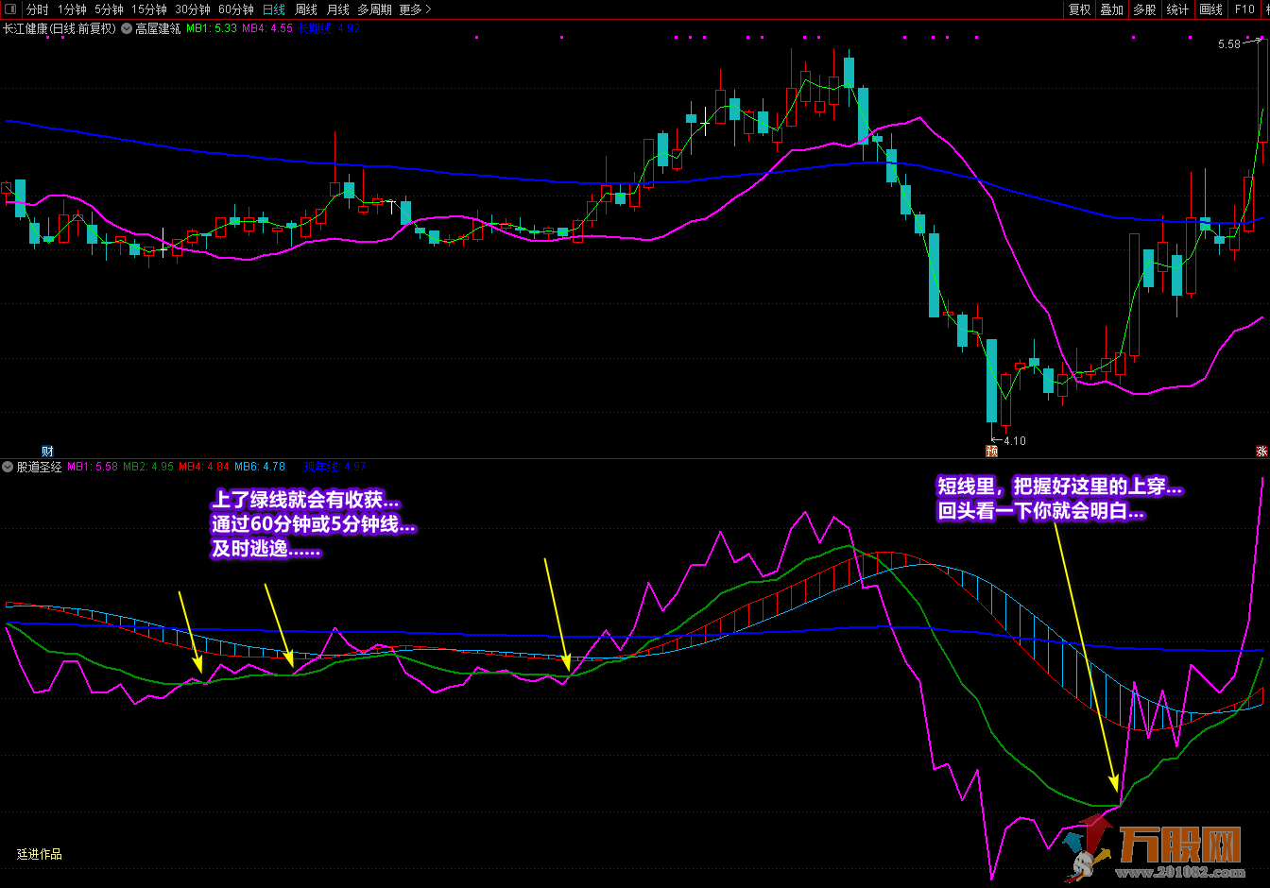The image size is (1270, 888).
Task: Select the 5分钟 period tab
Action: point(109,9)
